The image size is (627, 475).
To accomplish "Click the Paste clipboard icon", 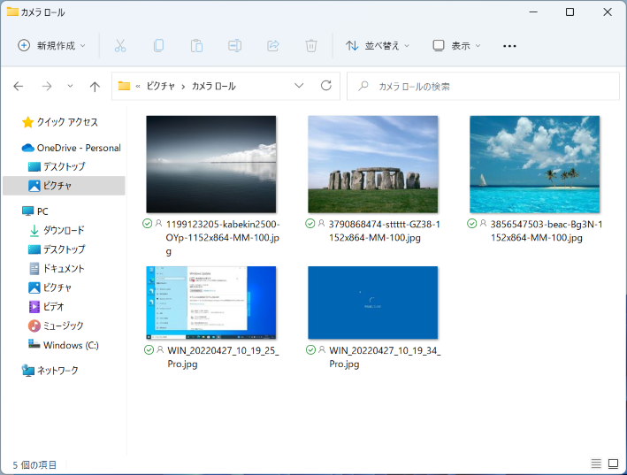I will 196,46.
